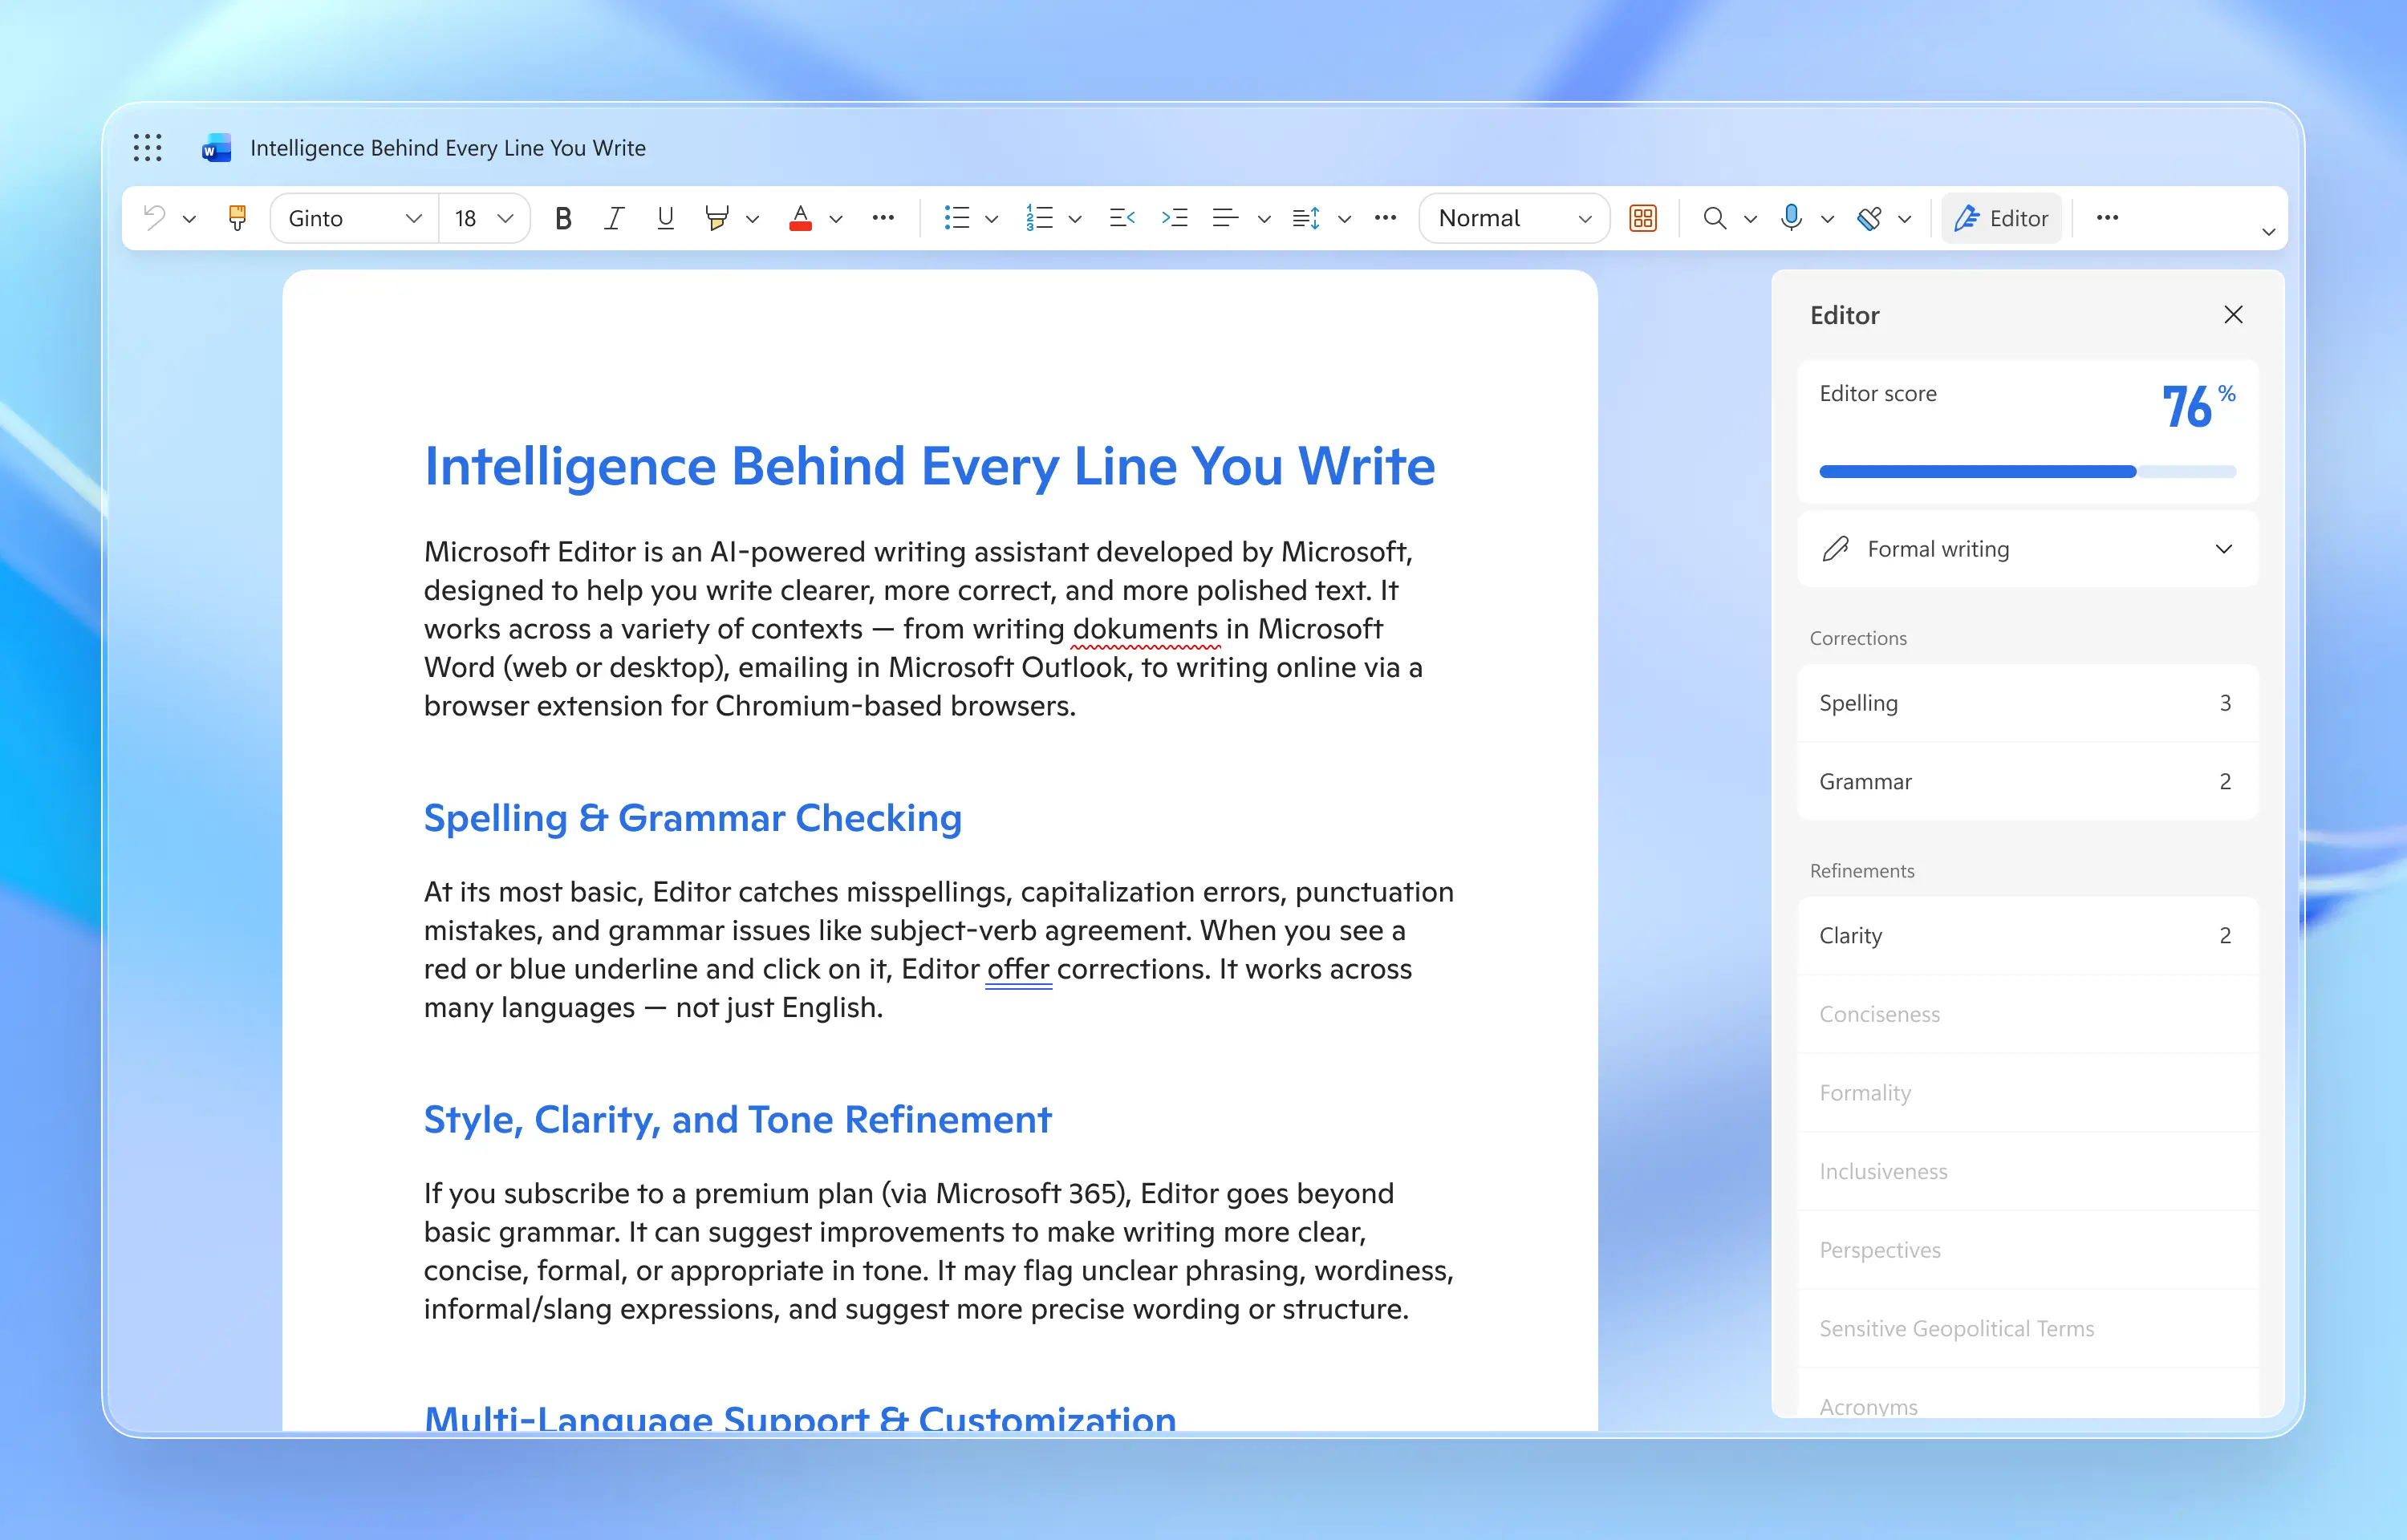Open the Find magnifier tool
The width and height of the screenshot is (2407, 1540).
point(1714,218)
